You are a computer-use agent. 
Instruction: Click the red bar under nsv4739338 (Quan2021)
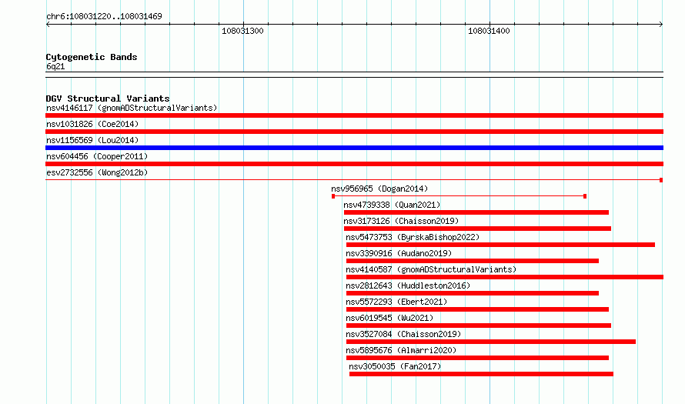[476, 212]
